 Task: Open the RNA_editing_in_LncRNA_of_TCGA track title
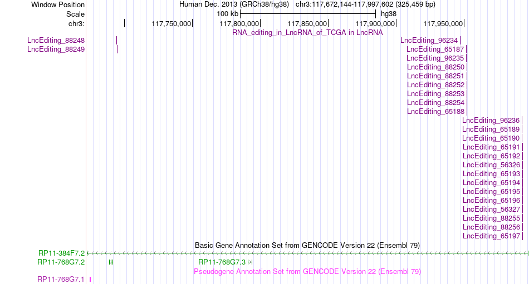coord(307,33)
